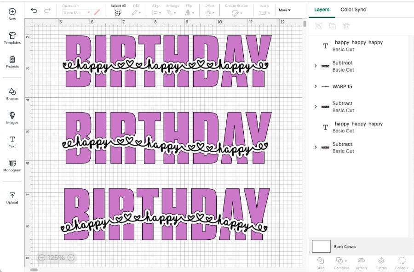This screenshot has height=272, width=414.
Task: Click the Select All icon
Action: (x=118, y=12)
